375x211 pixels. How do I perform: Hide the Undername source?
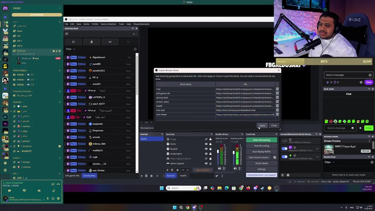pos(206,154)
